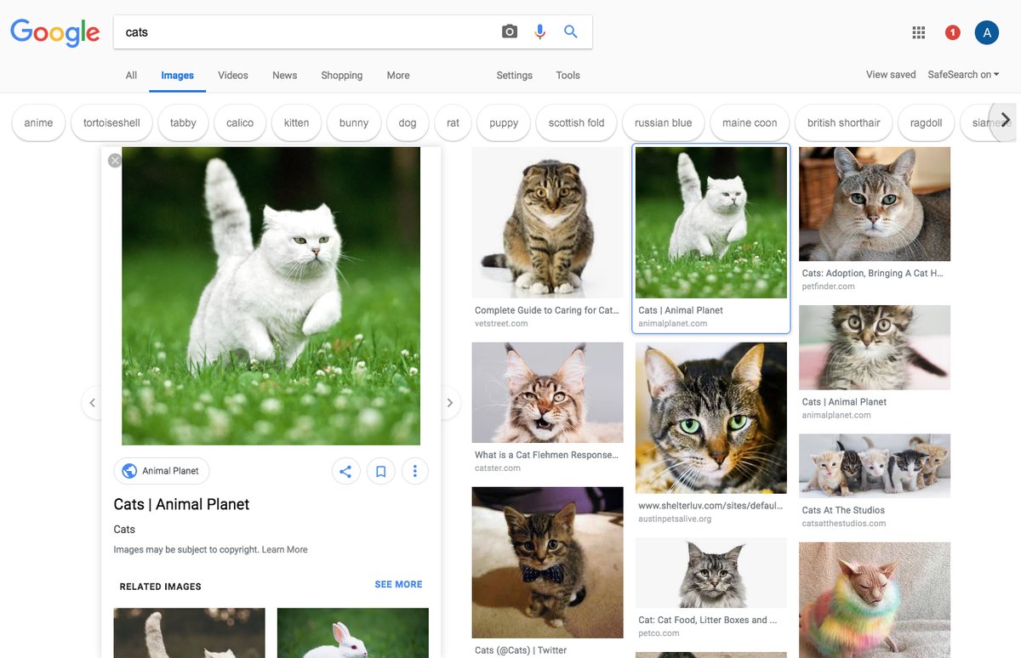Screen dimensions: 1021x658
Task: Start a search by image with the camera icon
Action: (509, 31)
